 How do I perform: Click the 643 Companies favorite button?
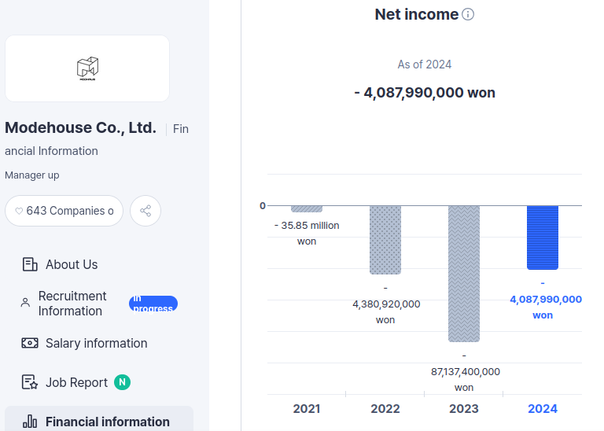[64, 211]
